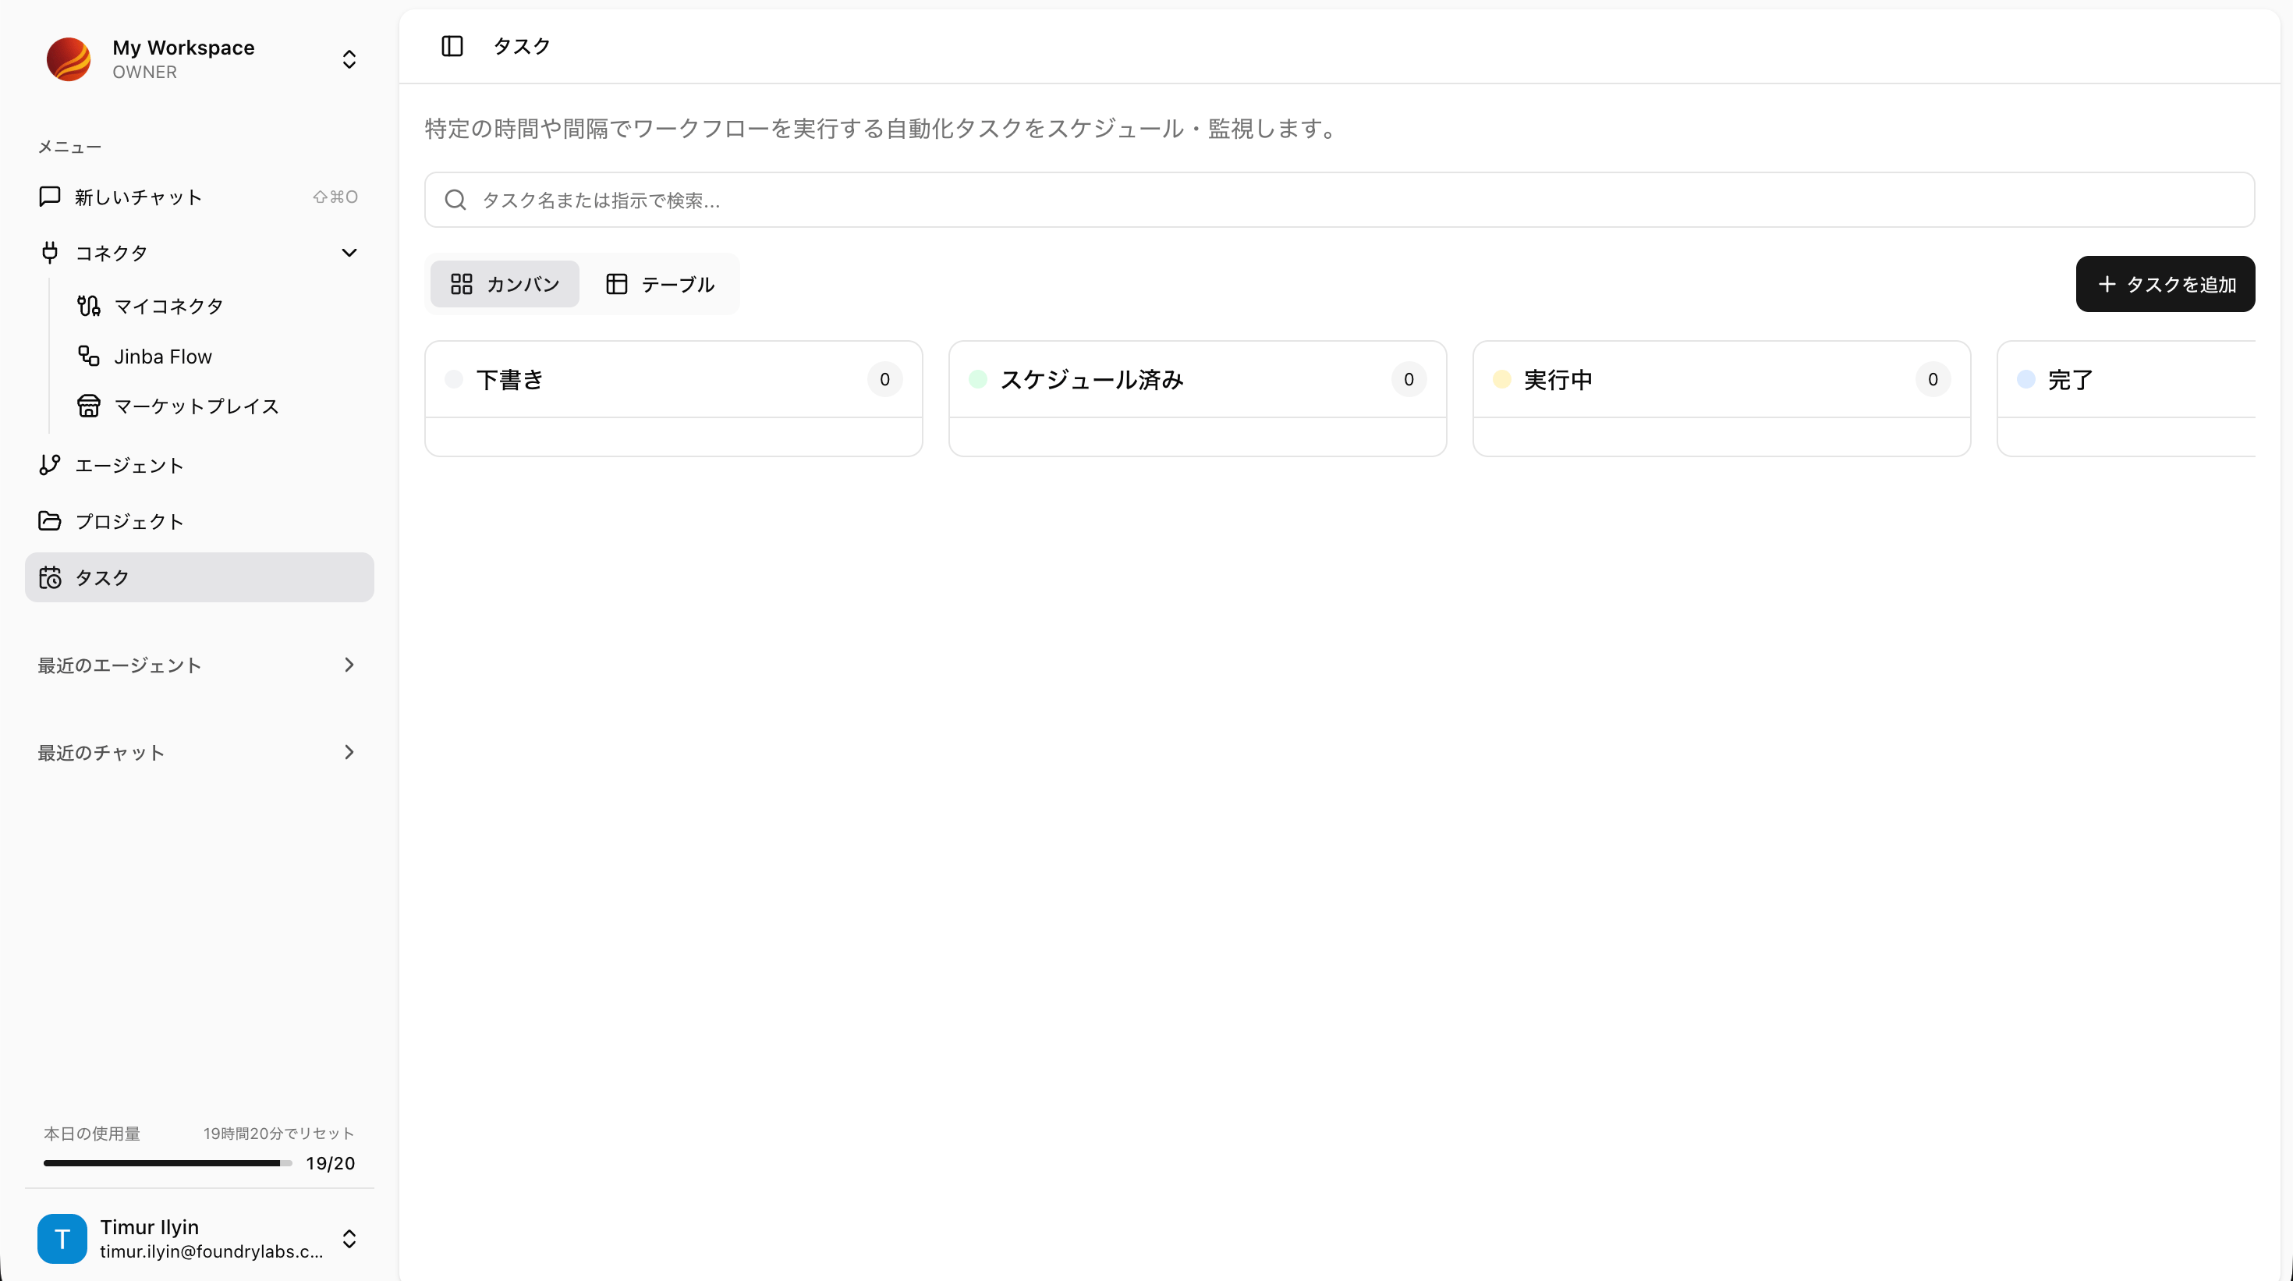Switch to カンバン view

pos(505,284)
